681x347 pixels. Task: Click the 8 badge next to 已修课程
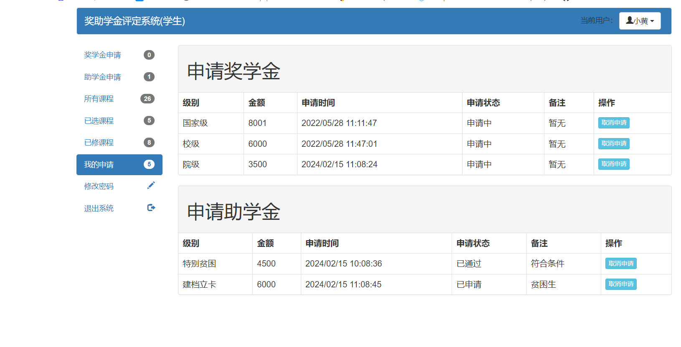149,143
